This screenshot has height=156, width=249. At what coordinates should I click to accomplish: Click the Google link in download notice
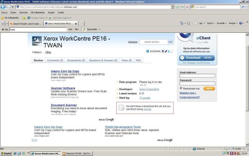(147, 109)
